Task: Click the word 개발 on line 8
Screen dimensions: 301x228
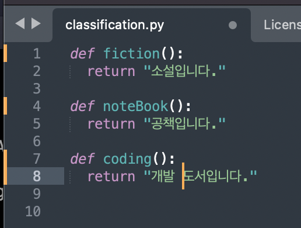Action: click(x=163, y=176)
